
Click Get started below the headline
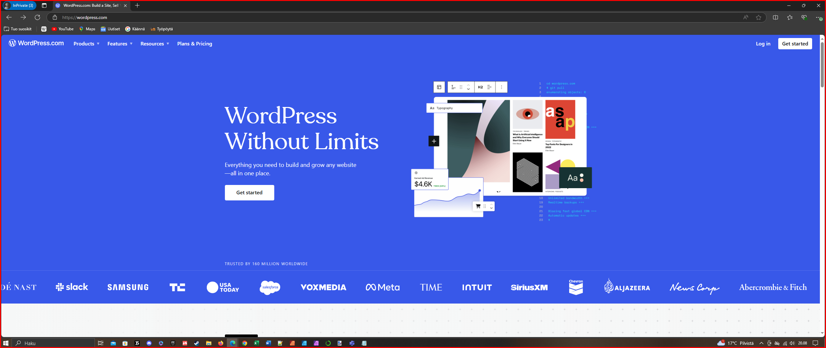point(249,193)
